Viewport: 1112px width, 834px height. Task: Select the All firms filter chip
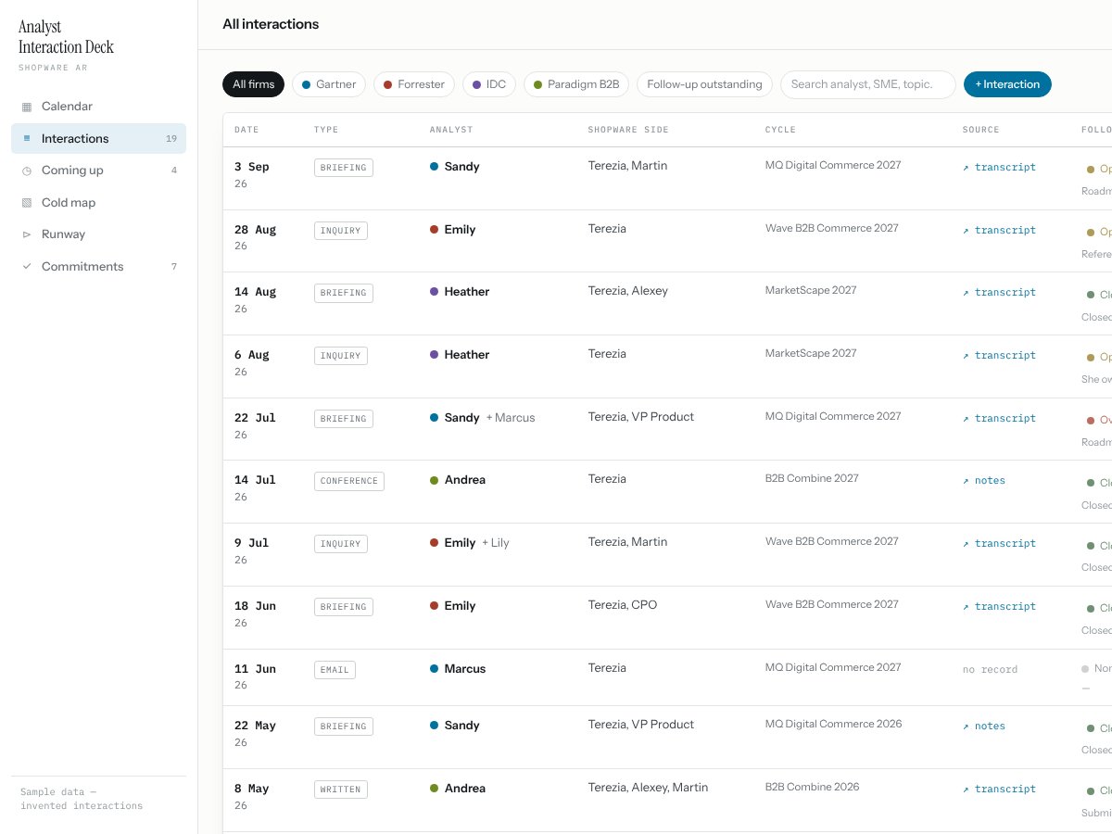coord(253,84)
